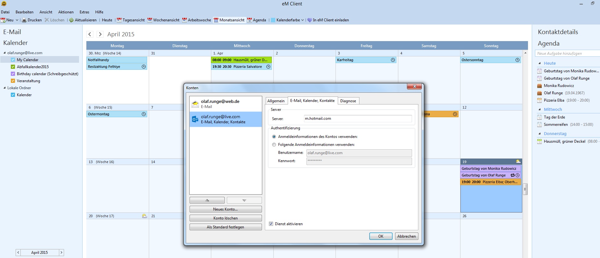This screenshot has width=600, height=258.
Task: Toggle My Calendar checkbox
Action: point(13,60)
